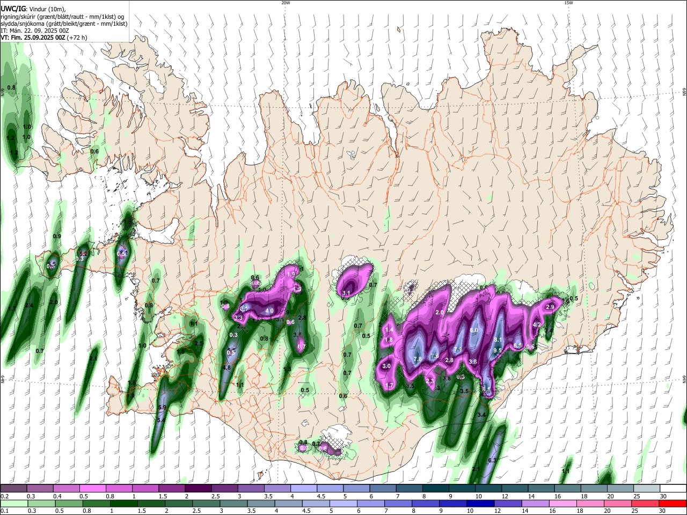Click the '20W' longitude label
The image size is (687, 515).
click(286, 3)
